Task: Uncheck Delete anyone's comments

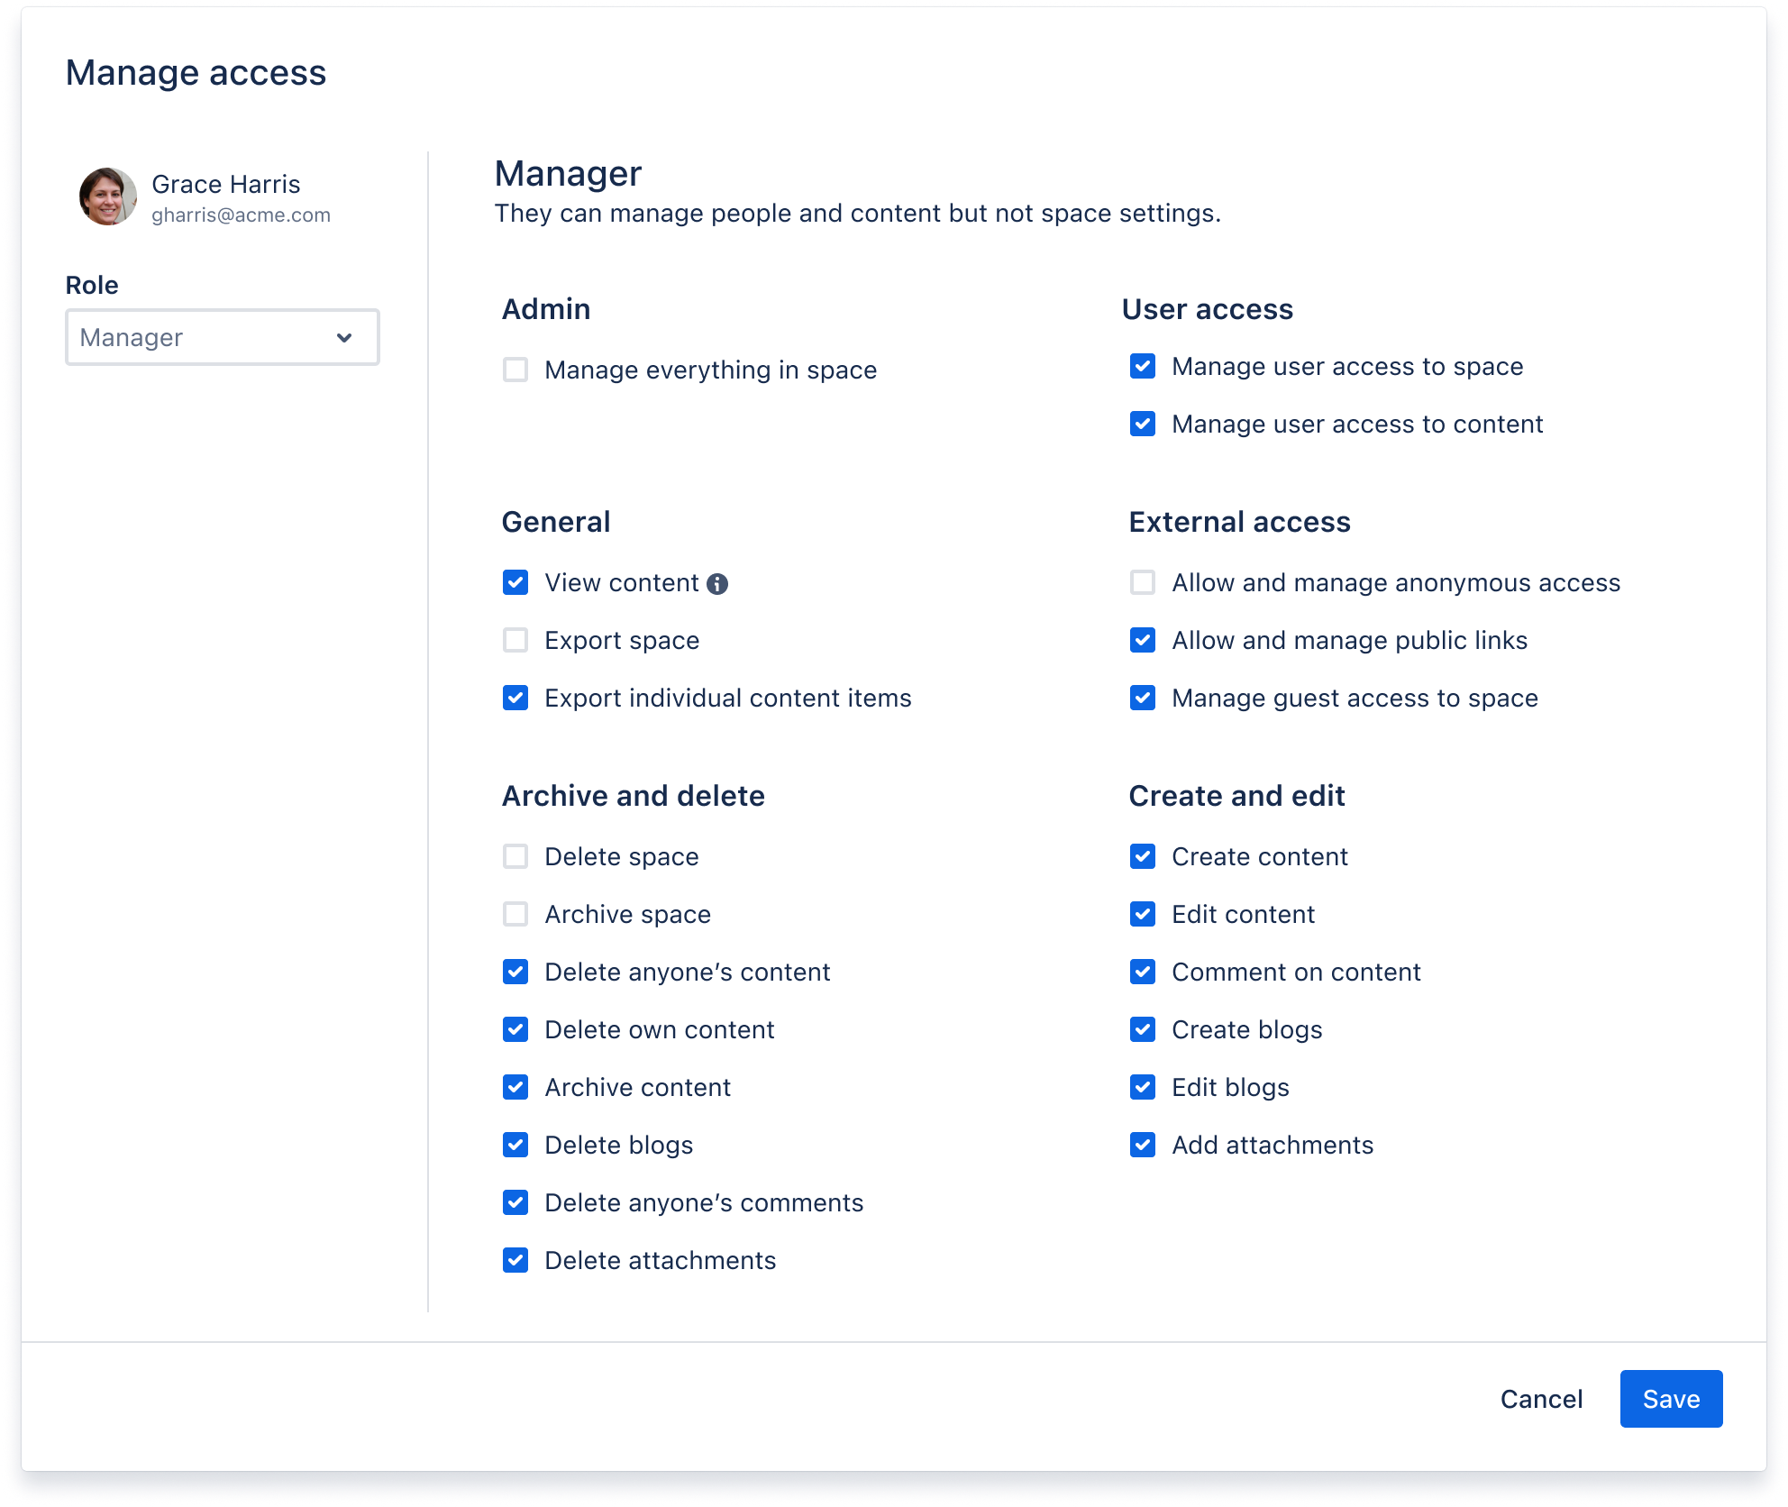Action: click(x=515, y=1202)
